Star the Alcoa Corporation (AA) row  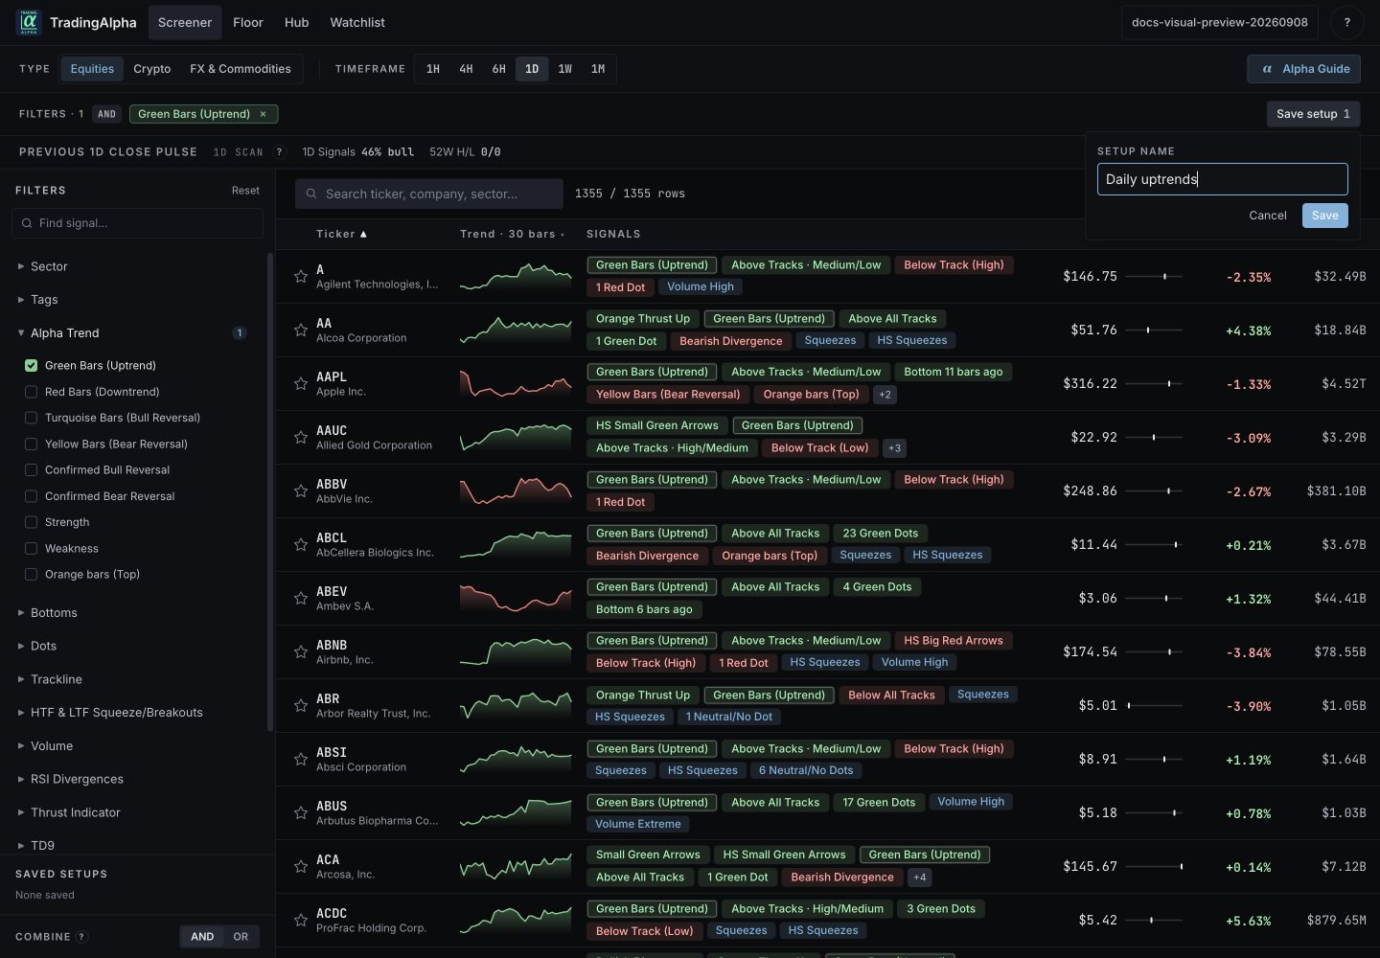pos(301,330)
